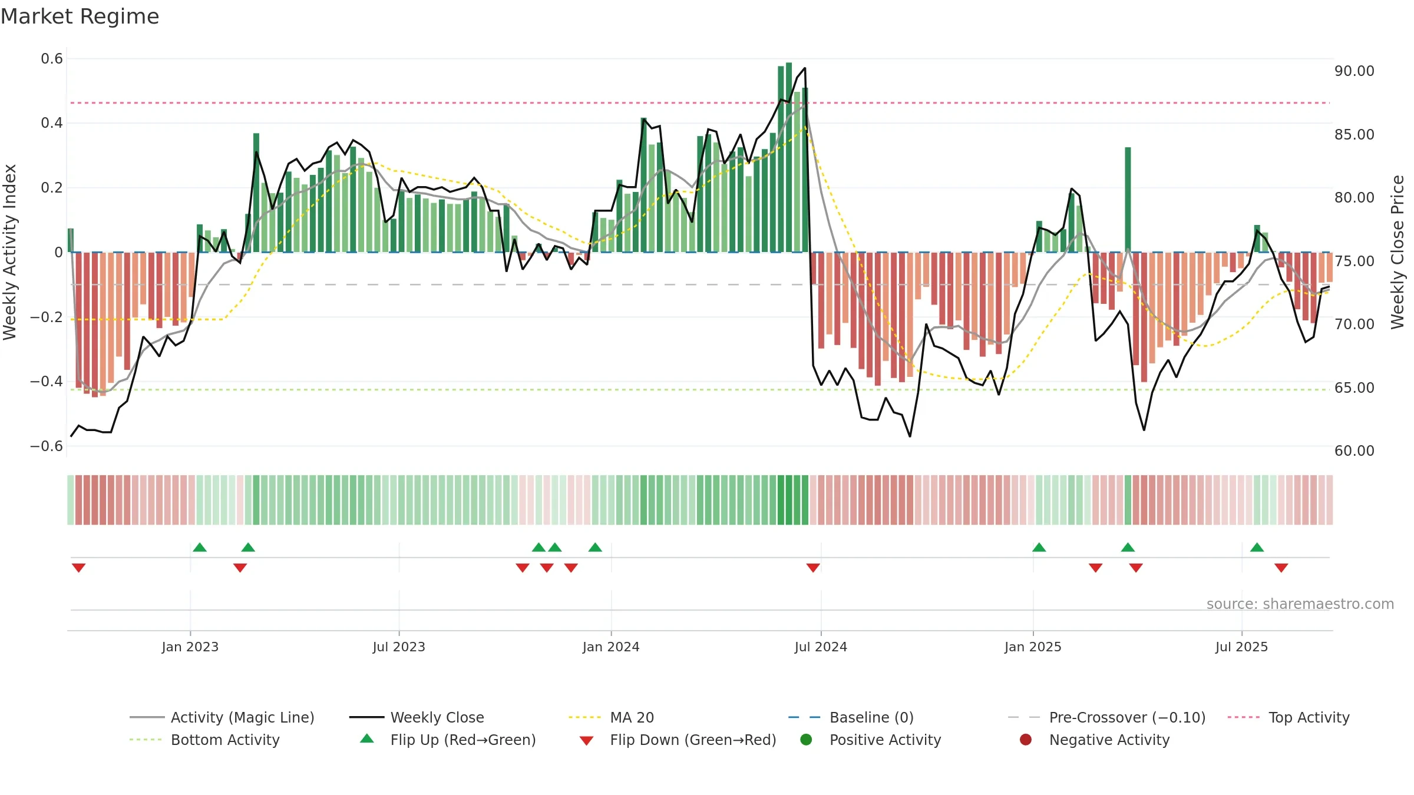Select the flip-up marker just before Jan 2024
1414x795 pixels.
[595, 547]
